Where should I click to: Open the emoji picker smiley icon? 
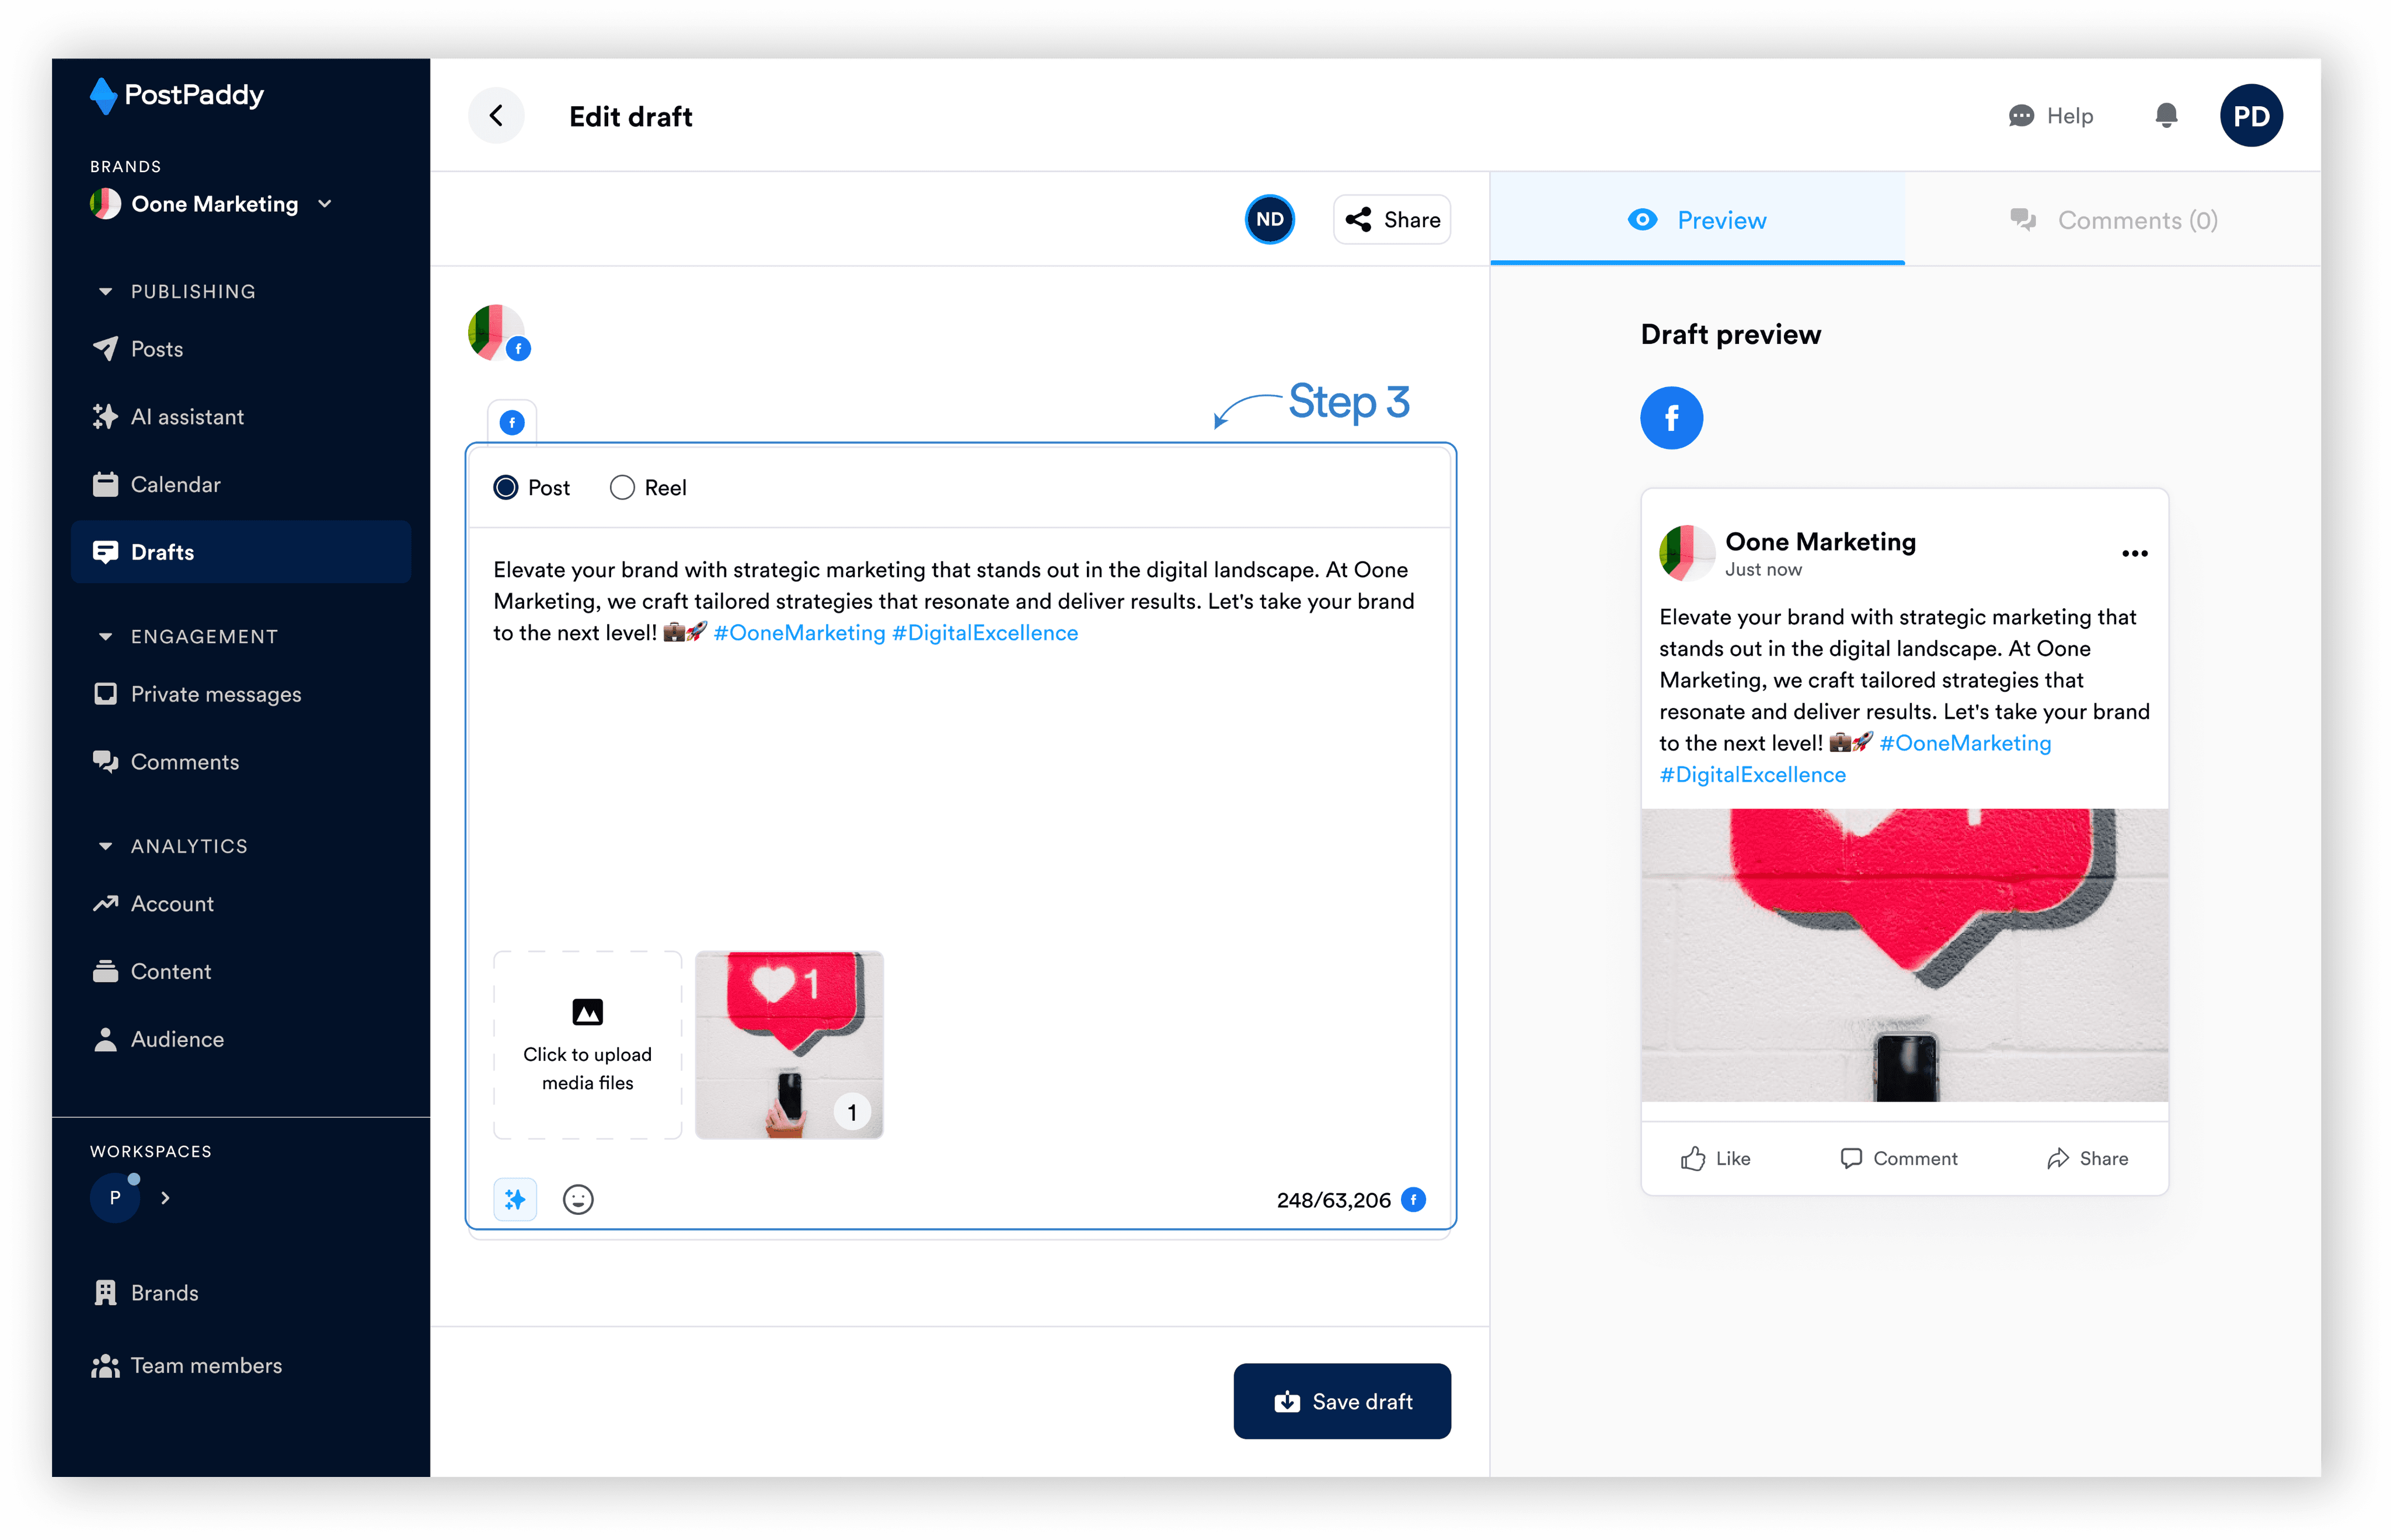(578, 1199)
